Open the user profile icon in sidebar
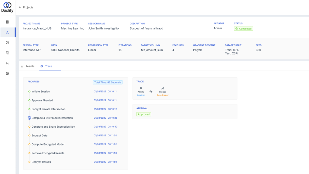Screen dimensions: 309x174 (8, 63)
